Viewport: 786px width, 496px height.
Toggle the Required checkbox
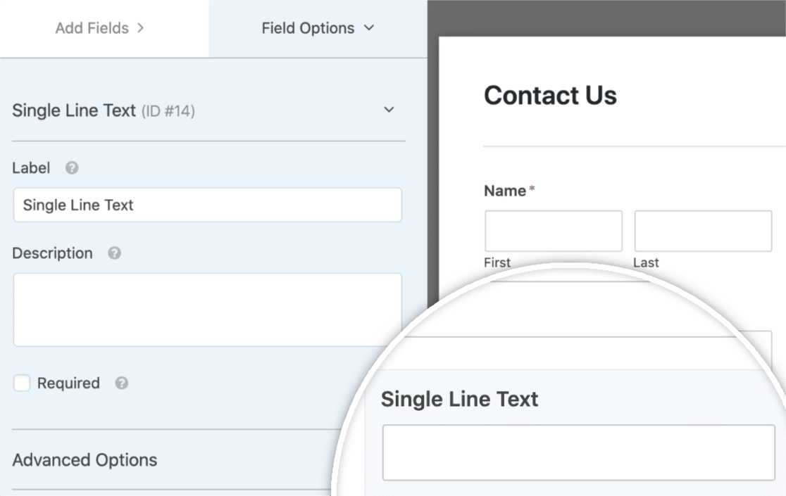pos(22,383)
